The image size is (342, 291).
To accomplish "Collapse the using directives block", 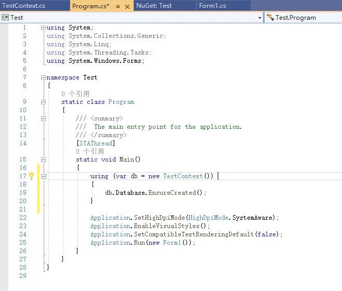I will (x=43, y=28).
